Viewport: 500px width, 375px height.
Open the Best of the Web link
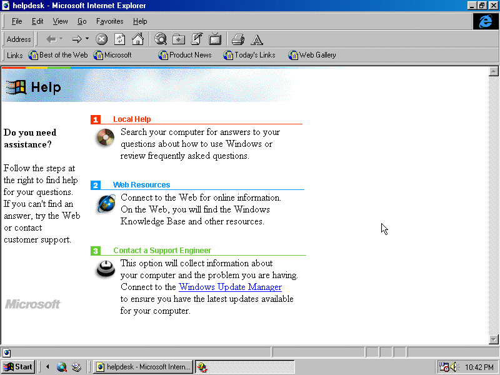(x=58, y=55)
